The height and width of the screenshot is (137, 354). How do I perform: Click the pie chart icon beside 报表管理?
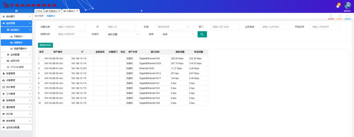(4, 100)
